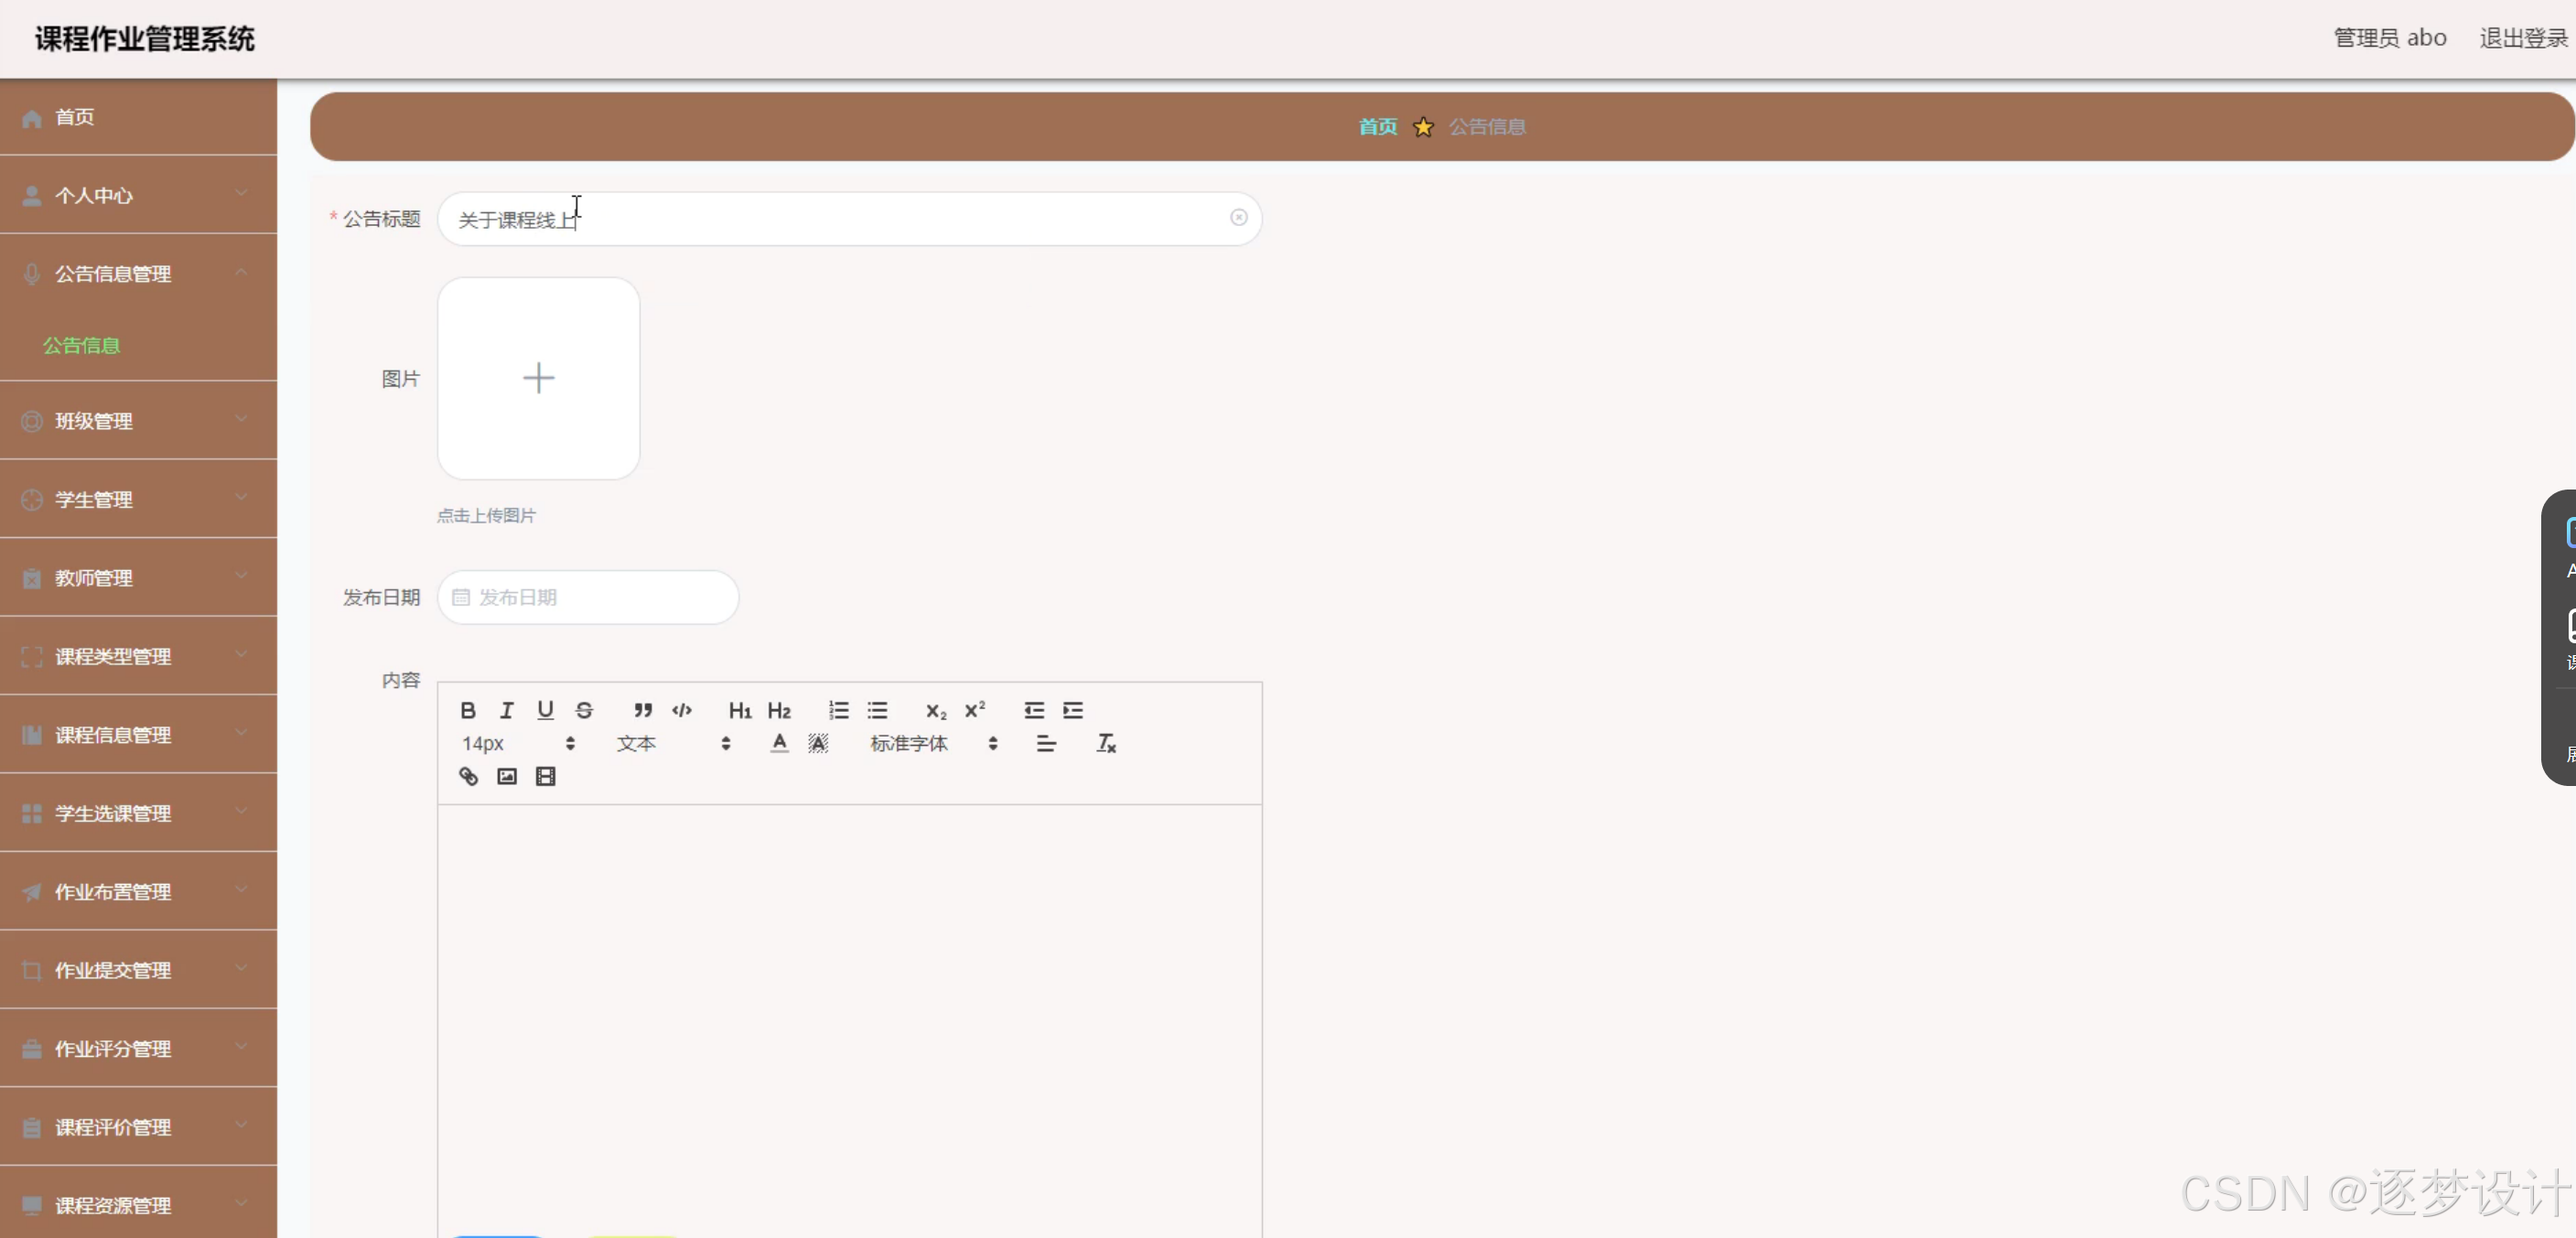Image resolution: width=2576 pixels, height=1238 pixels.
Task: Toggle subscript formatting
Action: point(935,710)
